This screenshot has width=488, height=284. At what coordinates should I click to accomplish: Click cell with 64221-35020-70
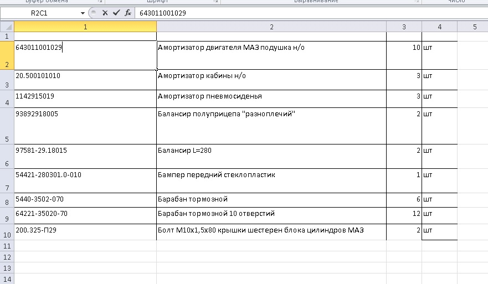click(x=85, y=215)
